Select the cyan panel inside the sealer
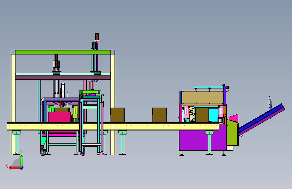The width and height of the screenshot is (292, 189). click(x=214, y=115)
